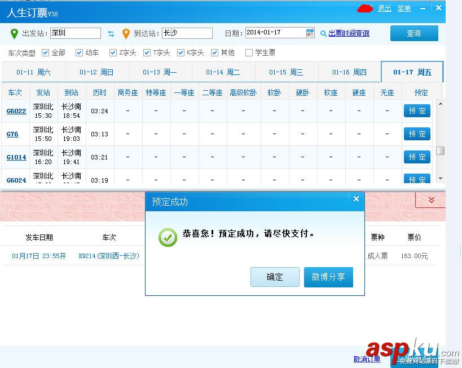Book train G1014 with 预定 button

tap(417, 157)
